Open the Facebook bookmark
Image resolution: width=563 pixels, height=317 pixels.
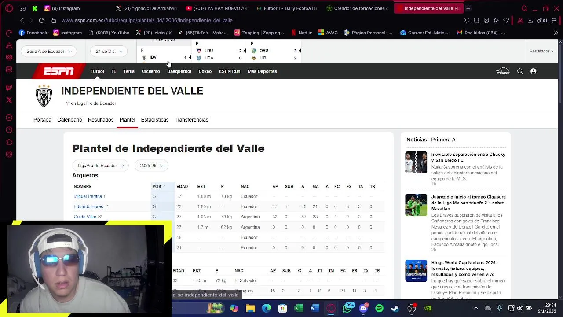tap(33, 33)
